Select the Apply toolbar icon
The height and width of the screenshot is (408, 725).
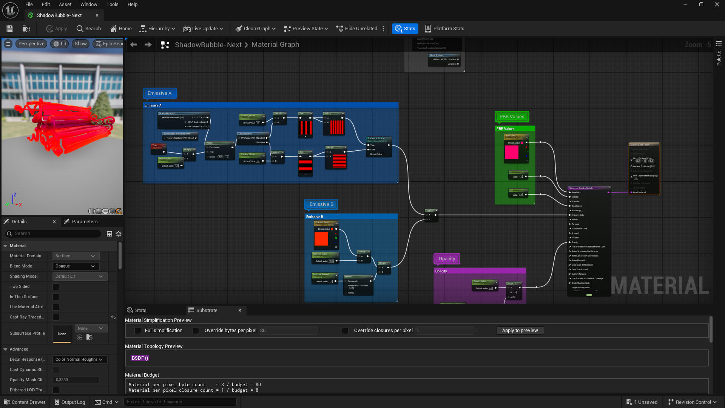click(x=56, y=28)
